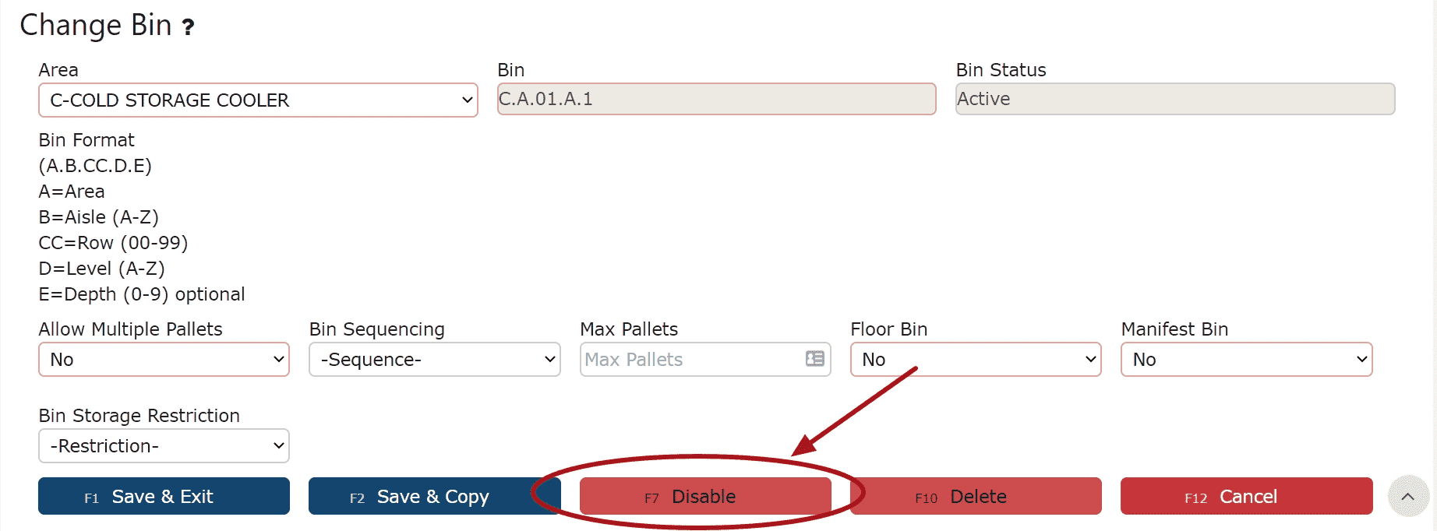
Task: Open the help question mark beside Change Bin
Action: (188, 27)
